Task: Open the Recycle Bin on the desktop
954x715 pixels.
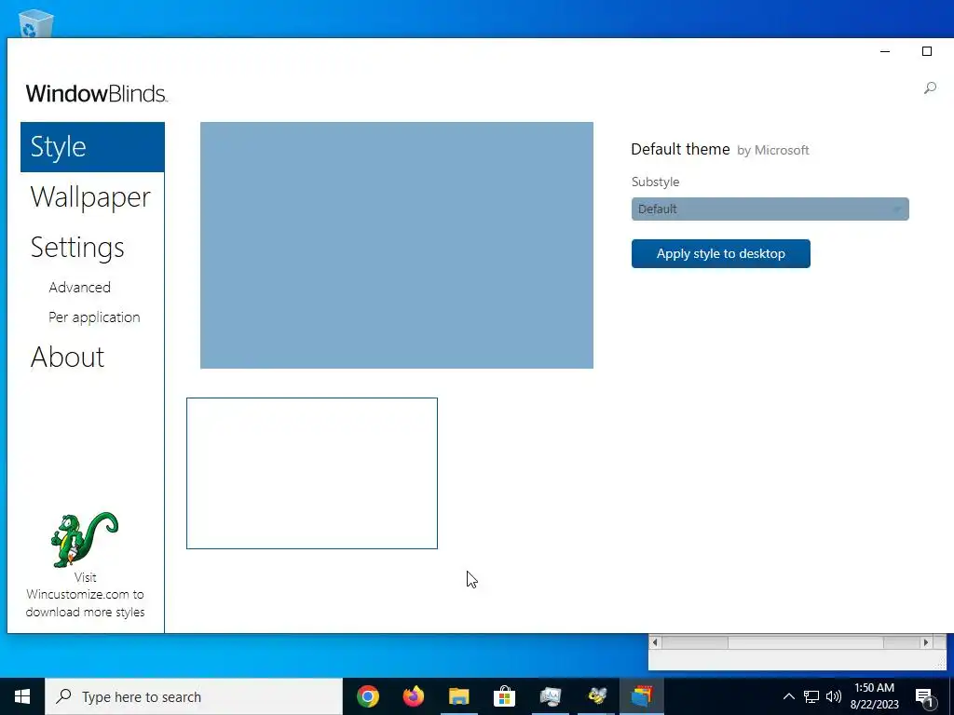Action: click(36, 24)
